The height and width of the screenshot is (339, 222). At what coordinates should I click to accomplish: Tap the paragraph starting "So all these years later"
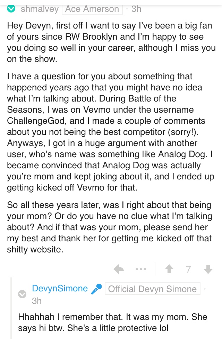(110, 227)
